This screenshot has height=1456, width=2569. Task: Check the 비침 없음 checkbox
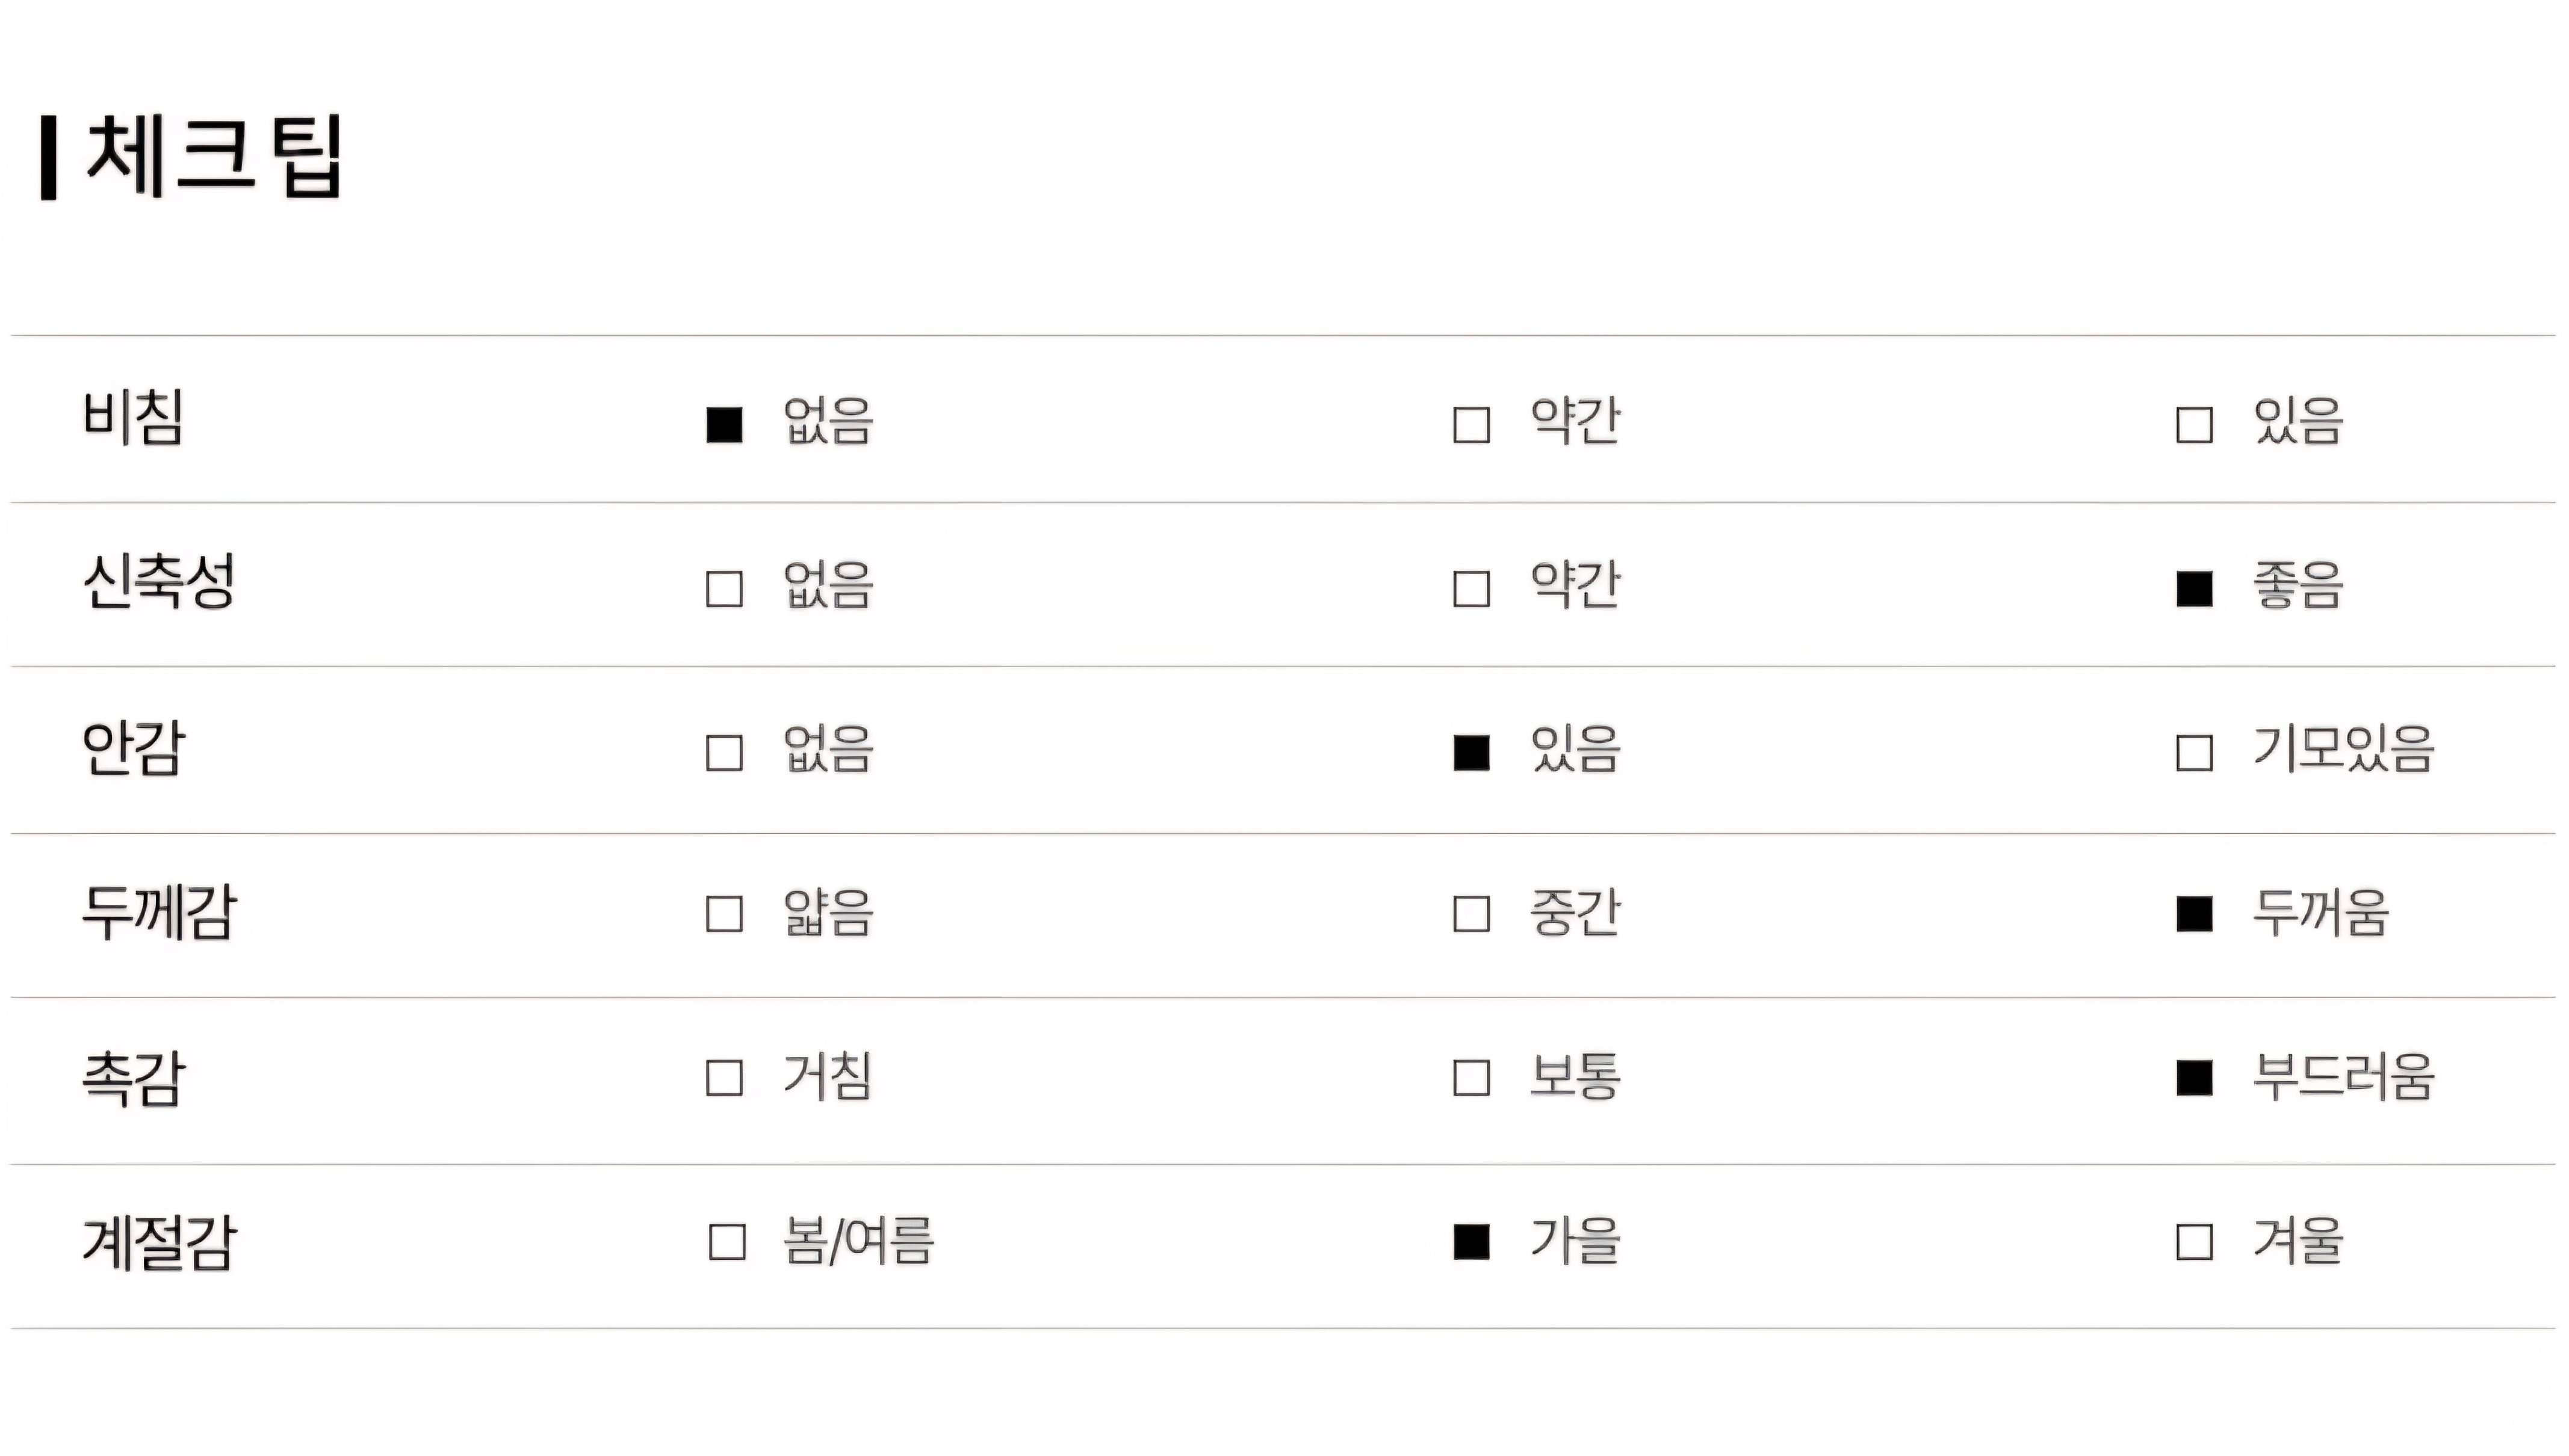coord(724,424)
